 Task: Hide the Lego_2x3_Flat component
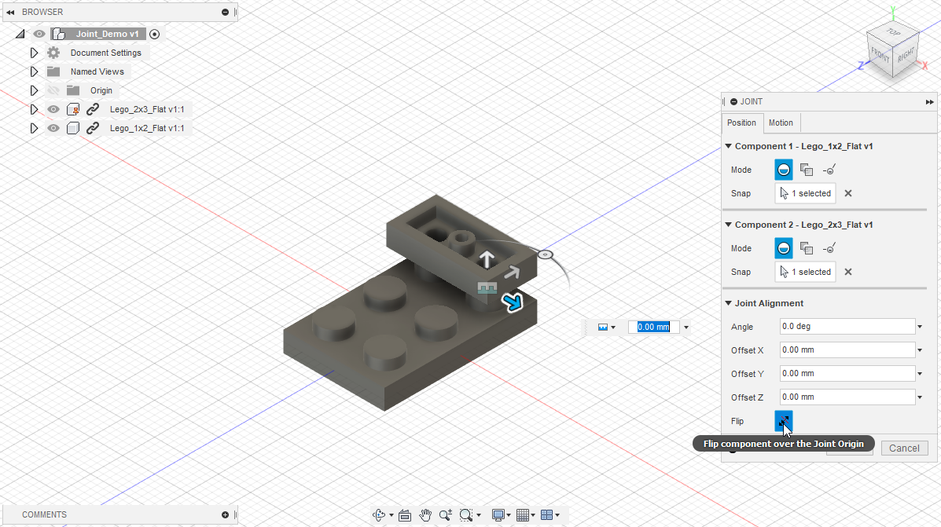(x=53, y=109)
